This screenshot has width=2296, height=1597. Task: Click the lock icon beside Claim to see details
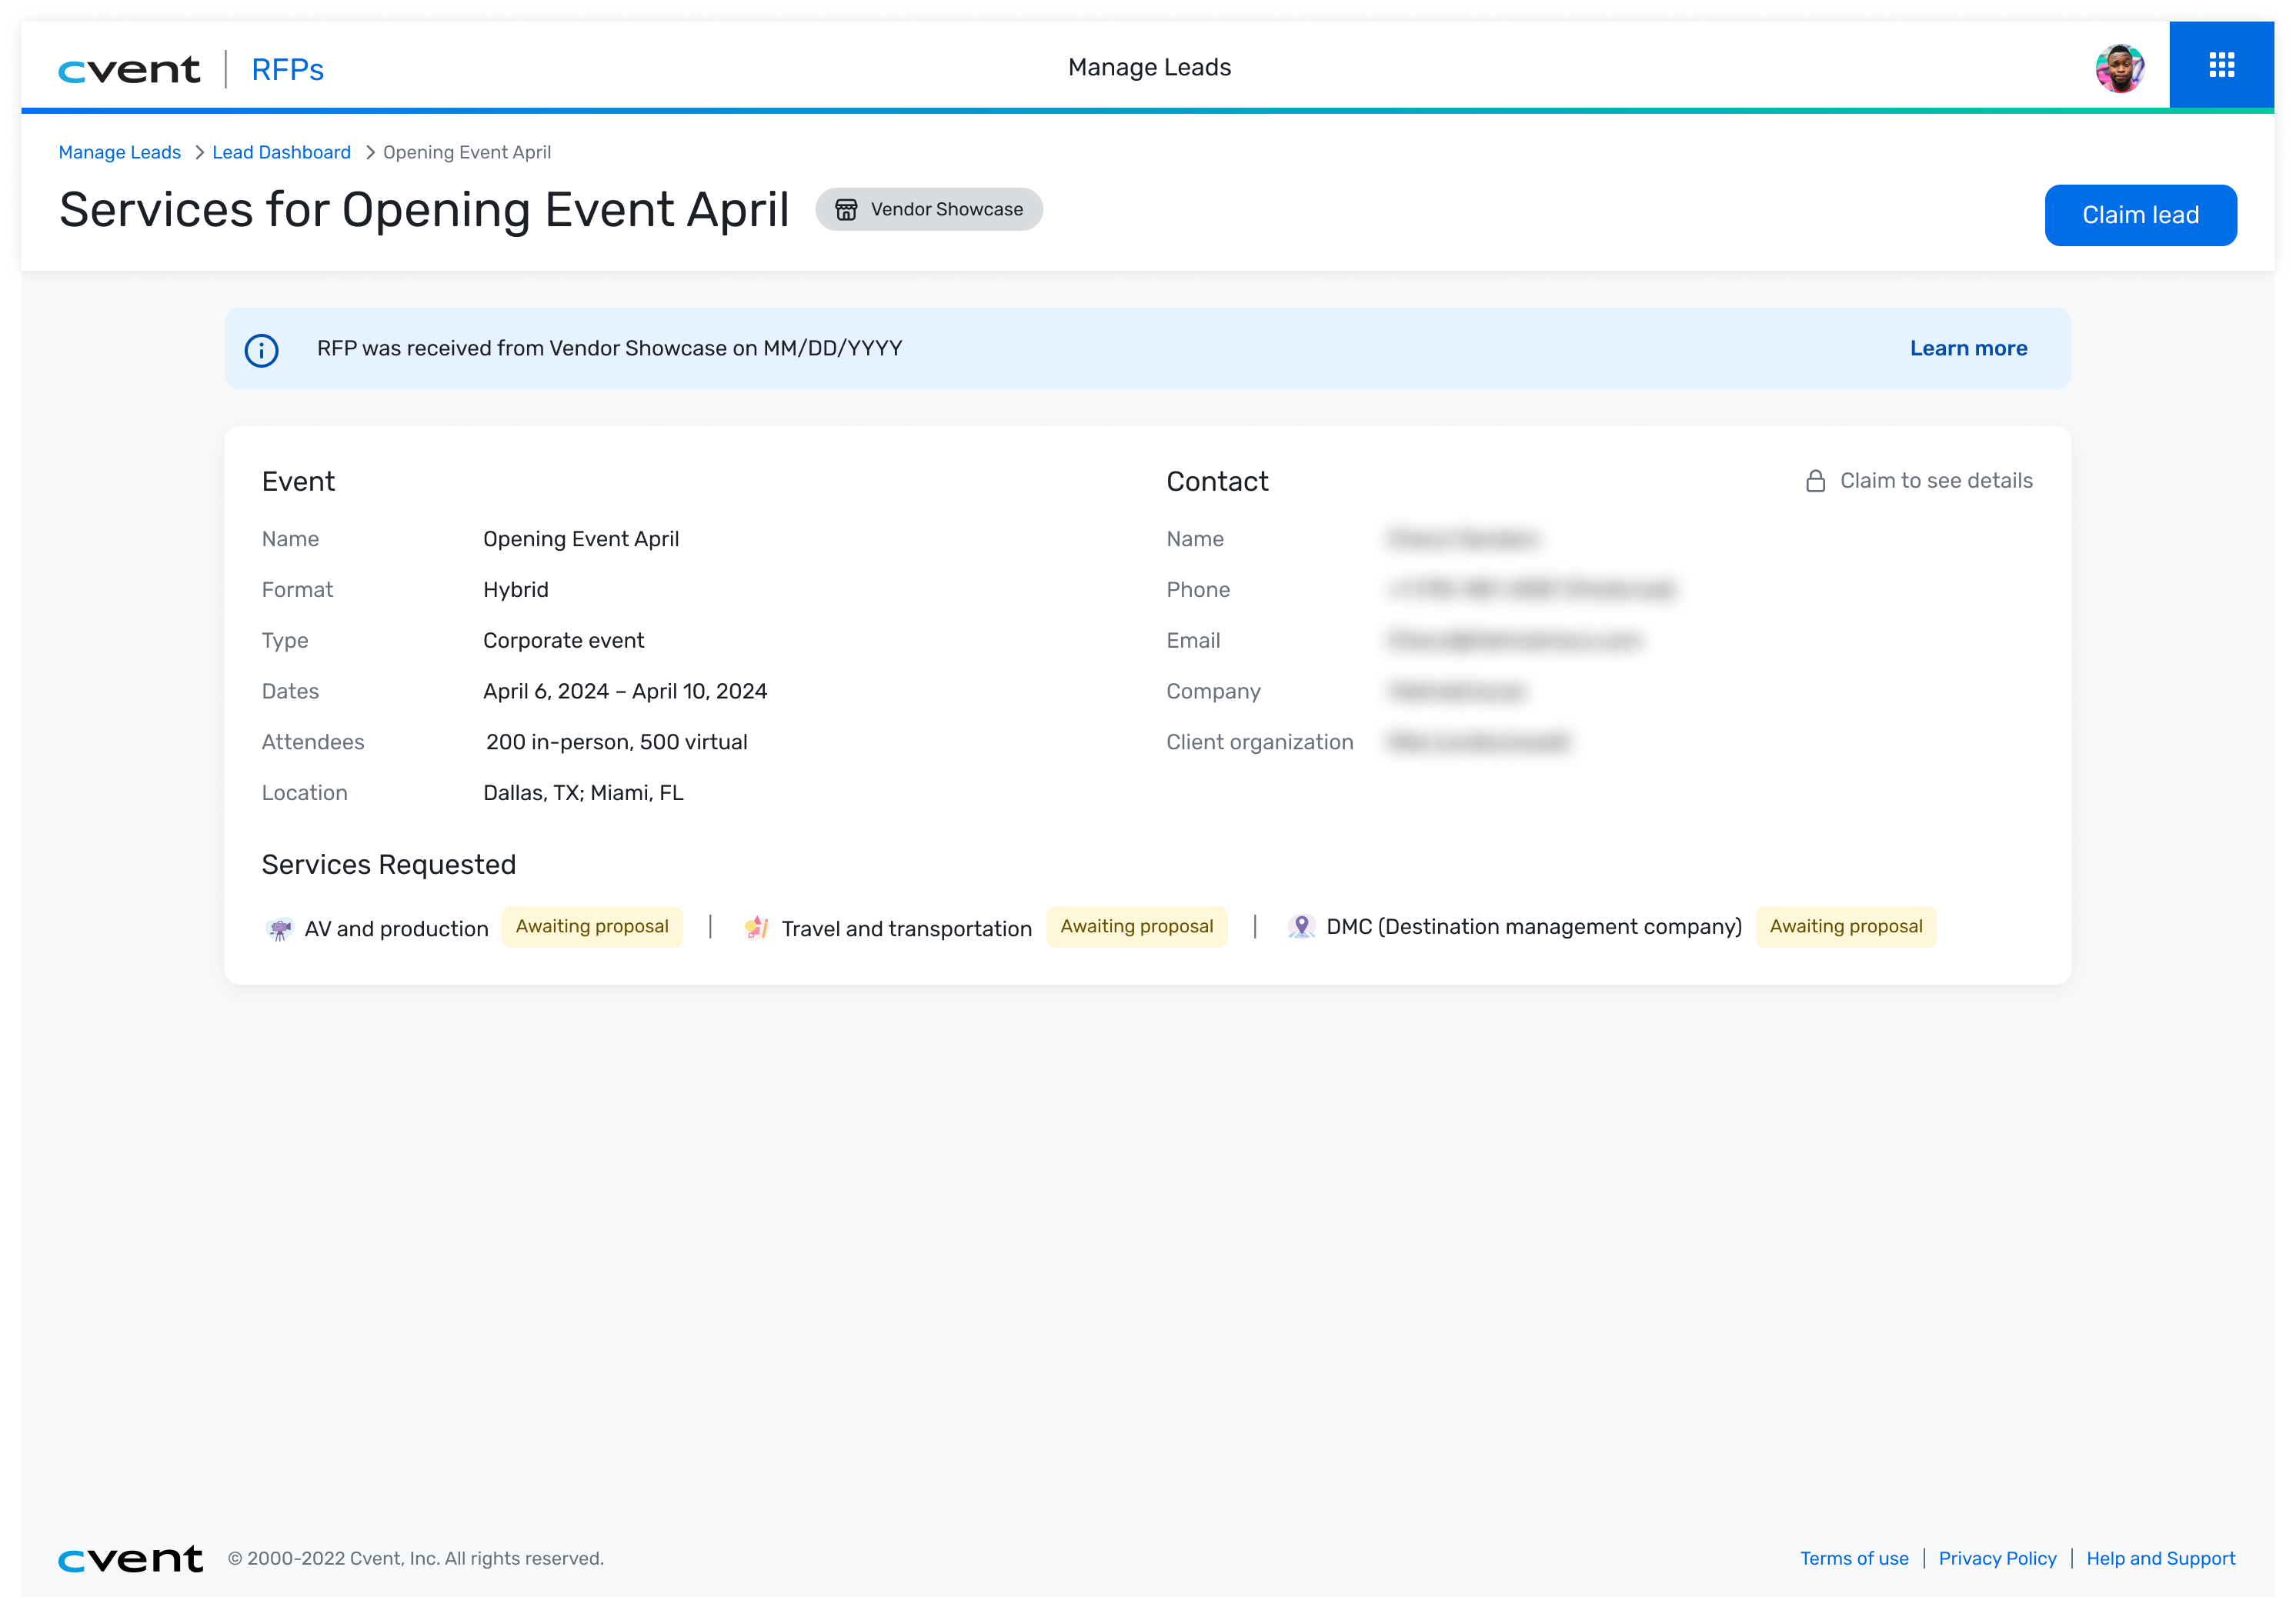[1815, 481]
